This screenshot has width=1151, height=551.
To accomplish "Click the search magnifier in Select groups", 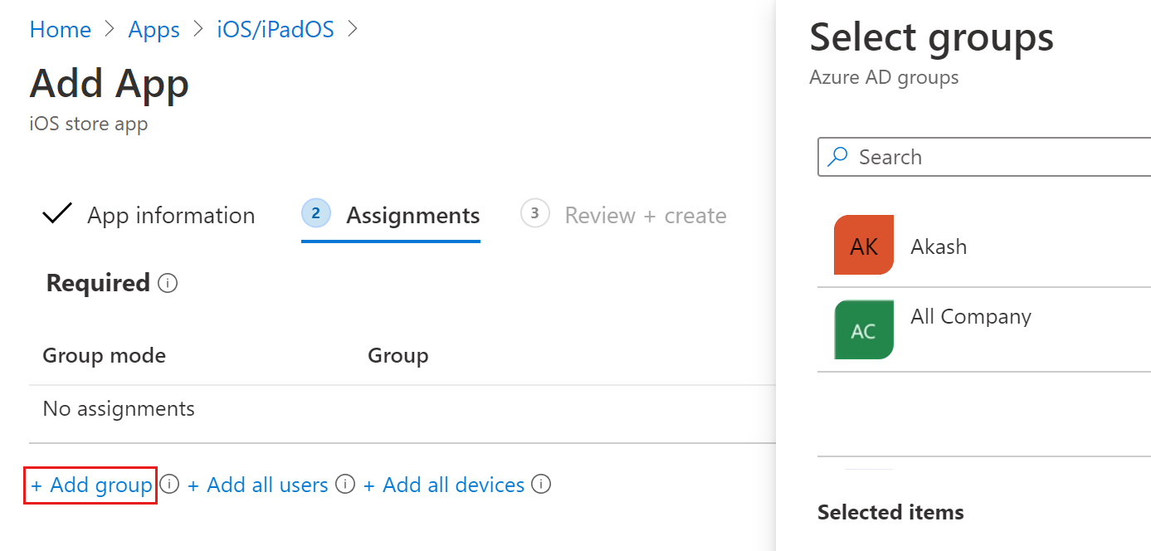I will coord(838,157).
